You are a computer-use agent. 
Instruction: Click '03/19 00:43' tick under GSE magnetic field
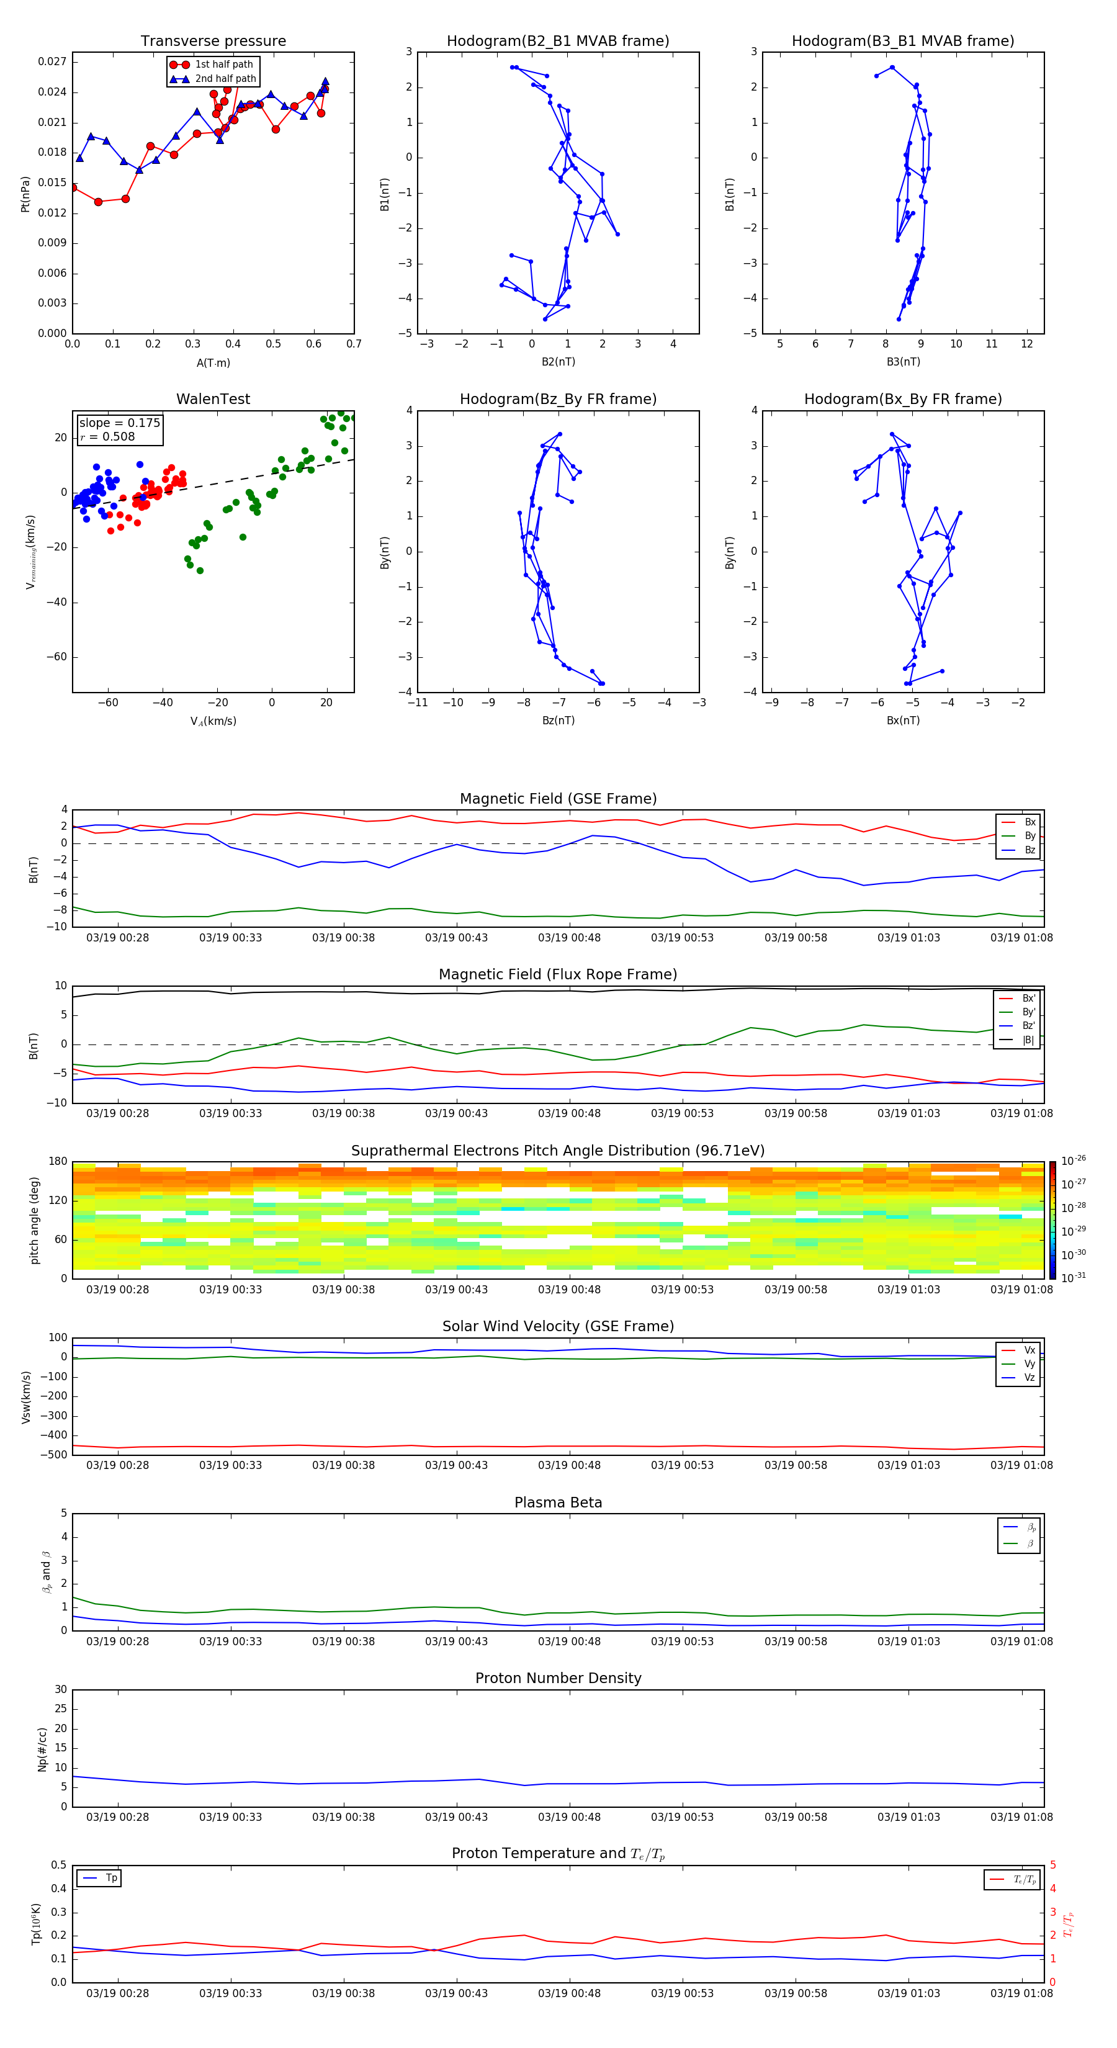click(456, 938)
